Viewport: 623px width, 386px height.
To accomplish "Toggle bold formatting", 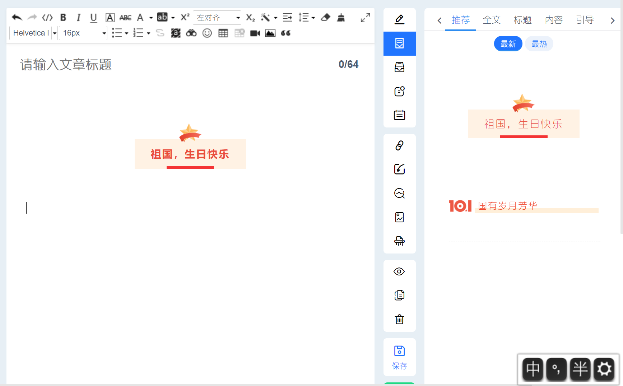I will coord(63,17).
